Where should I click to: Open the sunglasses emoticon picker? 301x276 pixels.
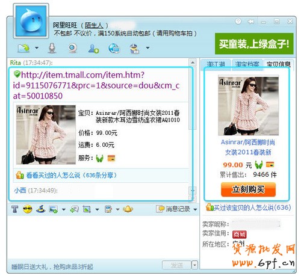click(28, 209)
